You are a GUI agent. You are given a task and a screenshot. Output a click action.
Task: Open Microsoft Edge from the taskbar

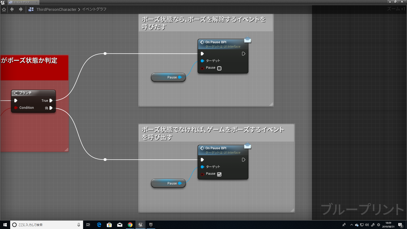[99, 225]
